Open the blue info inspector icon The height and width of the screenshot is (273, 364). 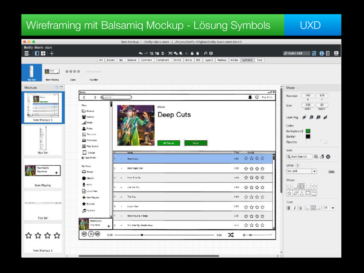click(321, 53)
